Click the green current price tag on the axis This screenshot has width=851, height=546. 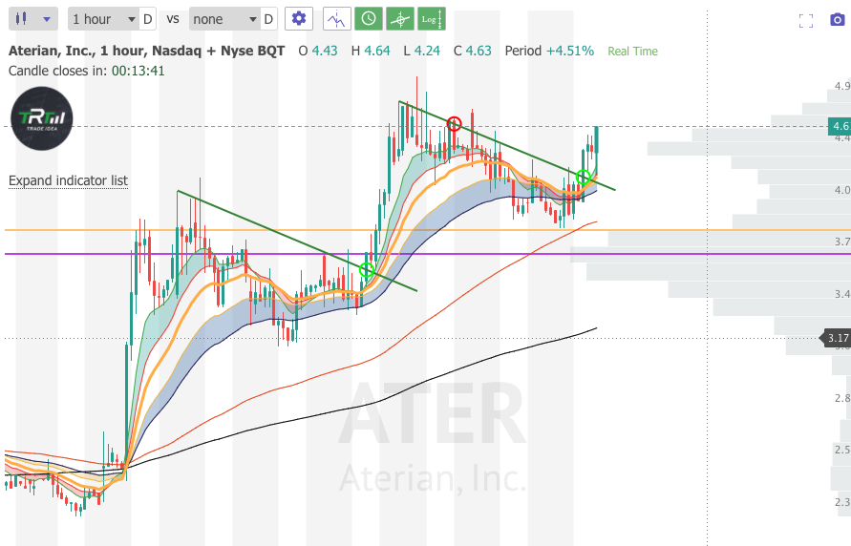[839, 126]
